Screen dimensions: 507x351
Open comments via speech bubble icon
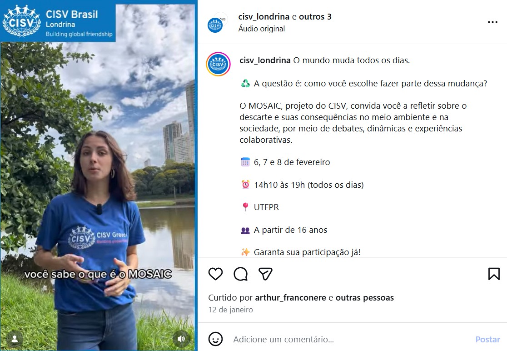pyautogui.click(x=241, y=274)
